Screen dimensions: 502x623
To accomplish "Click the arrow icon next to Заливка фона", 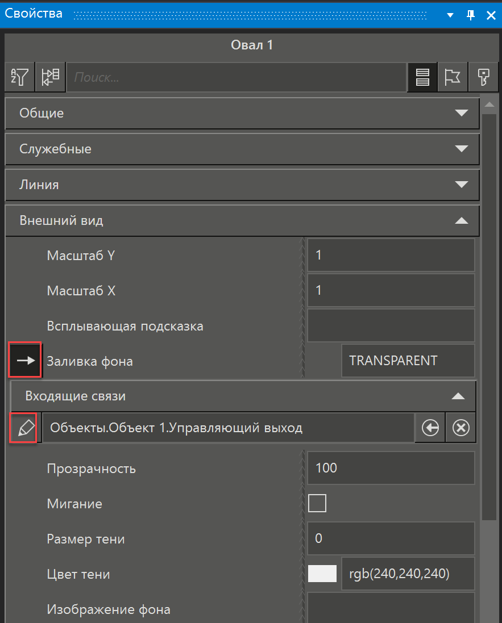I will point(26,360).
